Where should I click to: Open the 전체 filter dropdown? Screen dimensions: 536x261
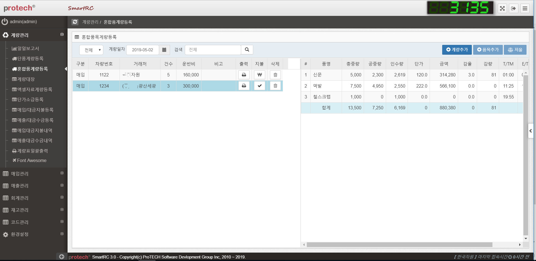pyautogui.click(x=91, y=50)
